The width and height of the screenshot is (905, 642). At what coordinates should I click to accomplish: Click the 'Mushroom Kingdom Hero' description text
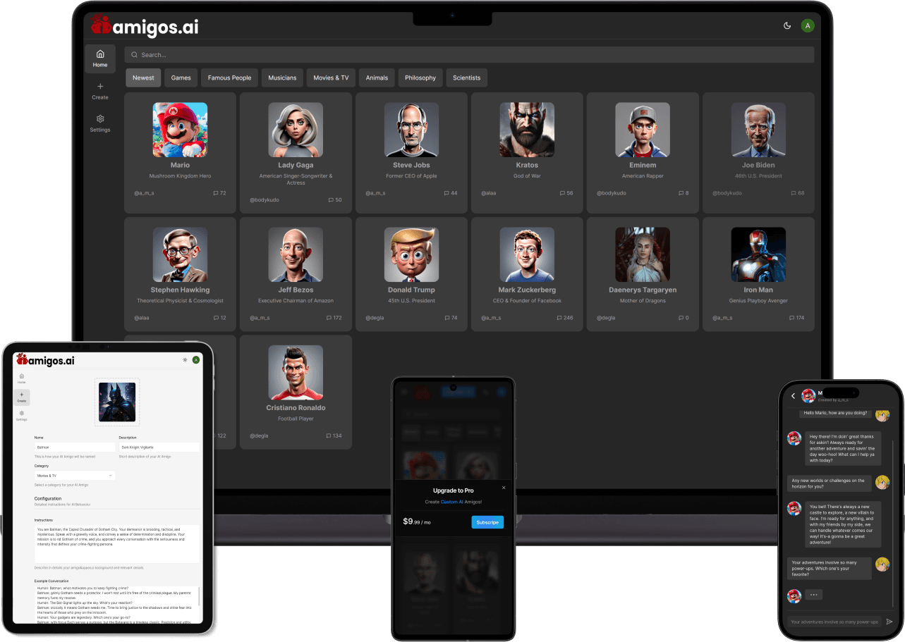click(x=180, y=176)
